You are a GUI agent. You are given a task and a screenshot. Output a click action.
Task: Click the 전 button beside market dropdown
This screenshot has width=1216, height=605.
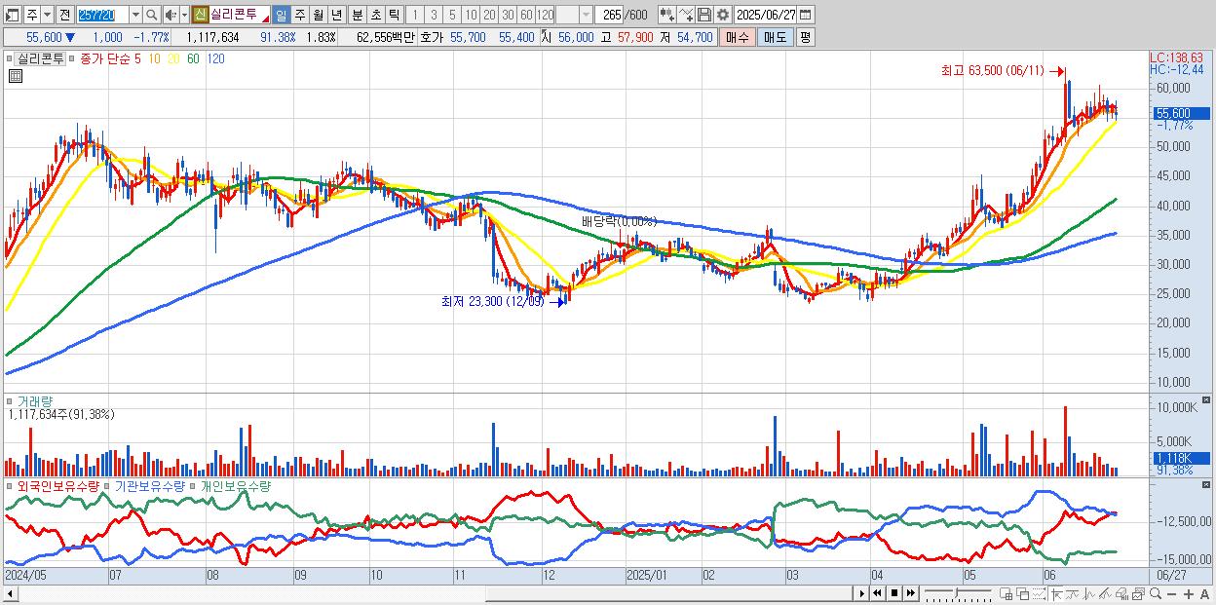pyautogui.click(x=64, y=15)
